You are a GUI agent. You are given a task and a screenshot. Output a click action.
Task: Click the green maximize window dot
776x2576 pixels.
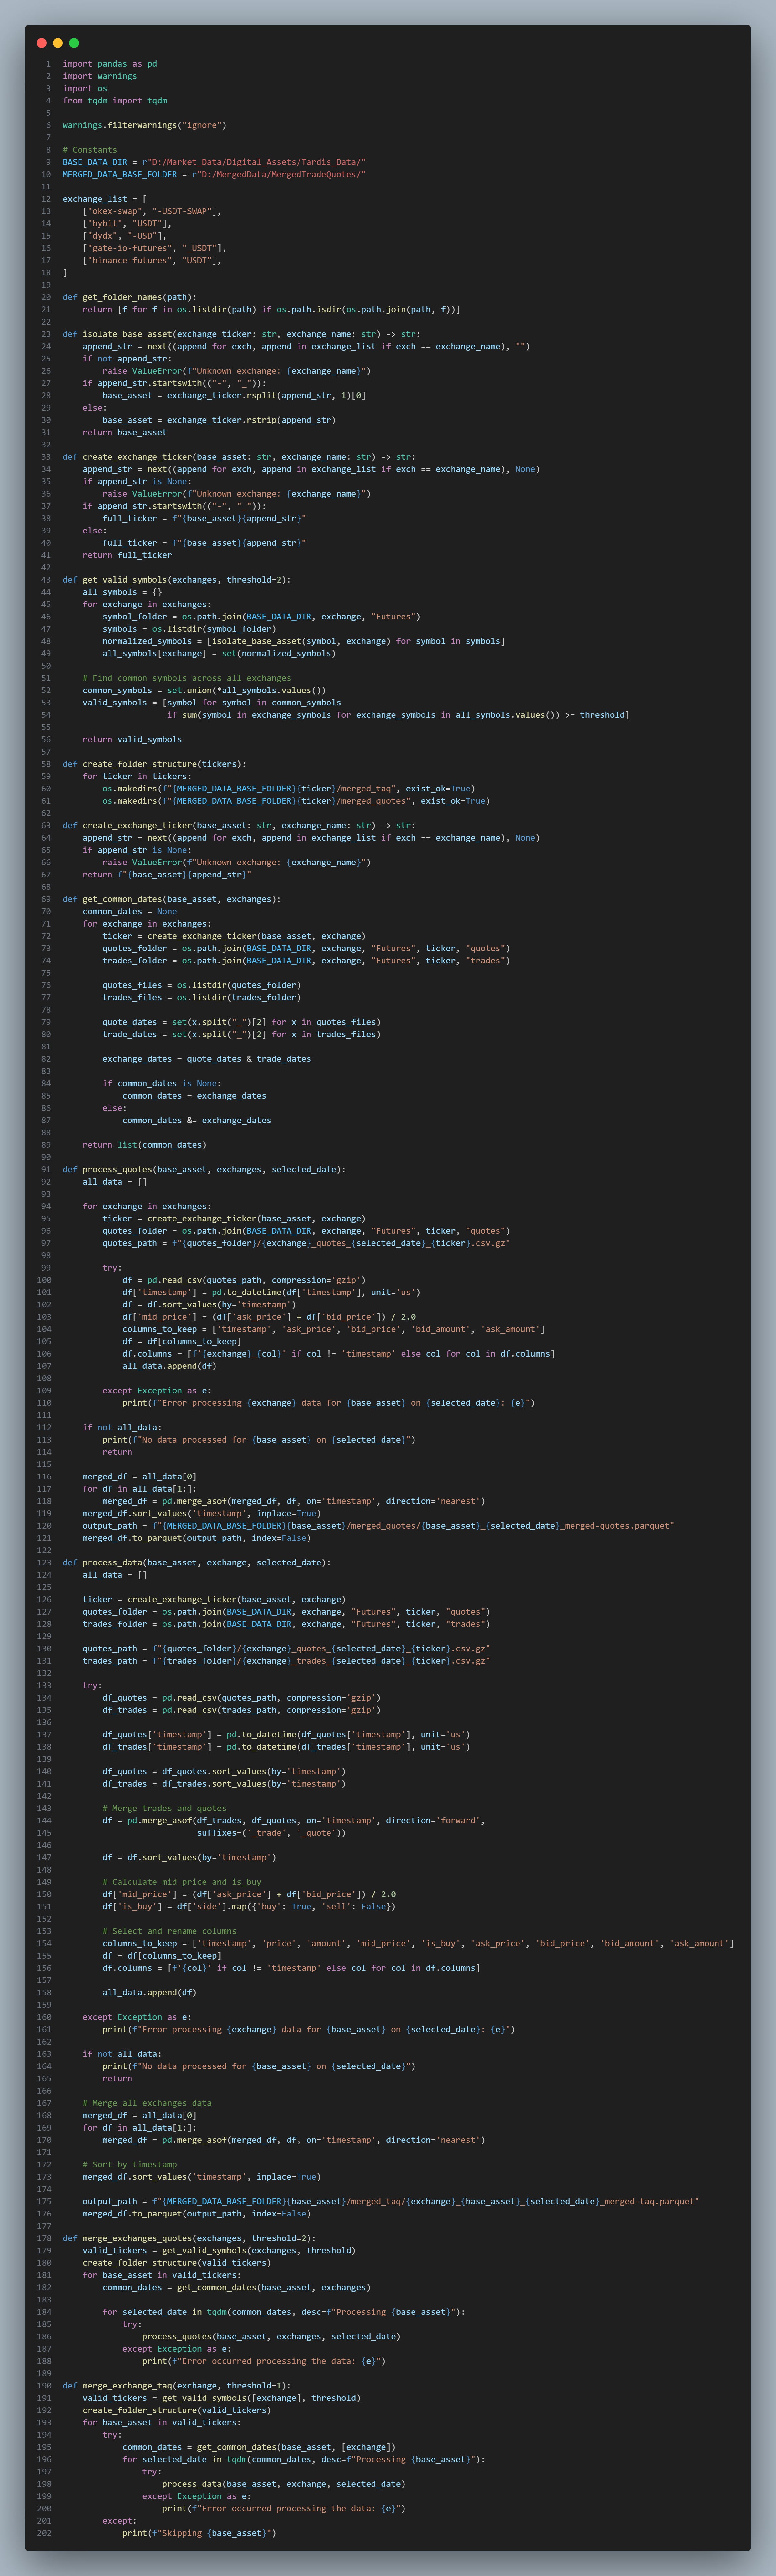(x=74, y=43)
